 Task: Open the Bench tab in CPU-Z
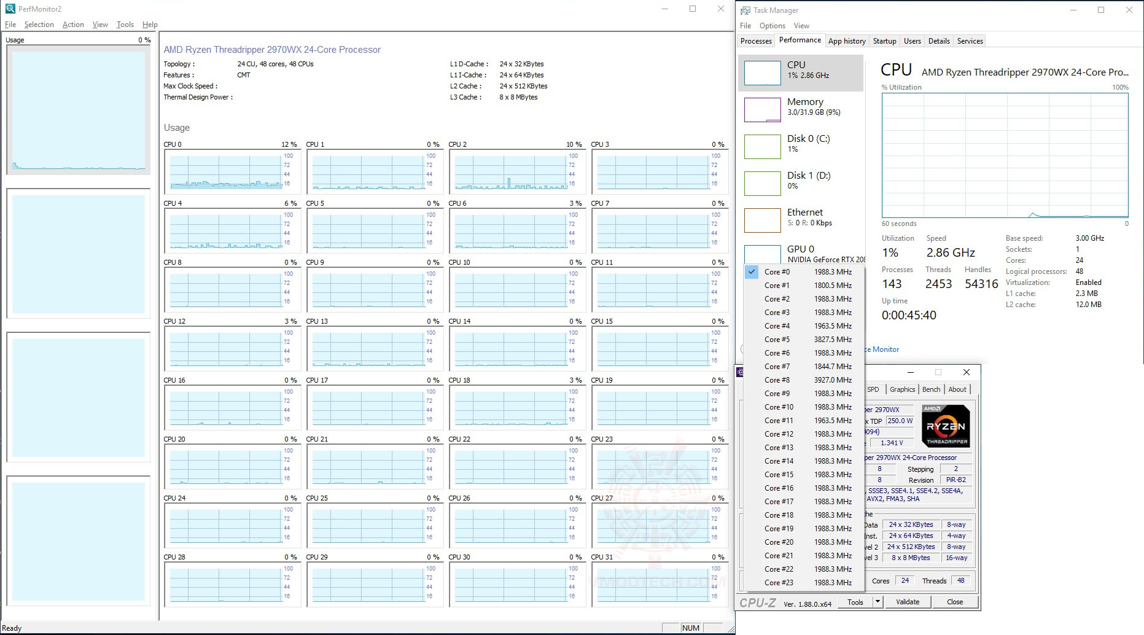coord(932,389)
